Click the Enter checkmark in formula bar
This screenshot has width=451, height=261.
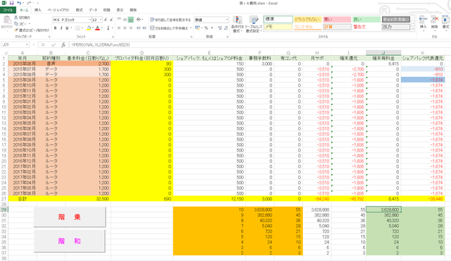click(54, 45)
